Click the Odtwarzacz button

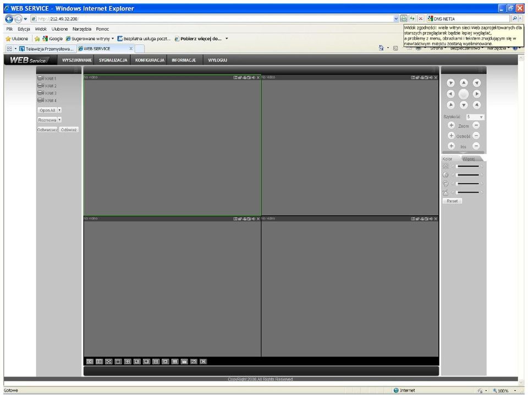[47, 130]
